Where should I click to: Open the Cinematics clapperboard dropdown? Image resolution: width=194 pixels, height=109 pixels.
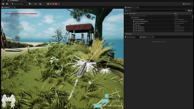41,4
